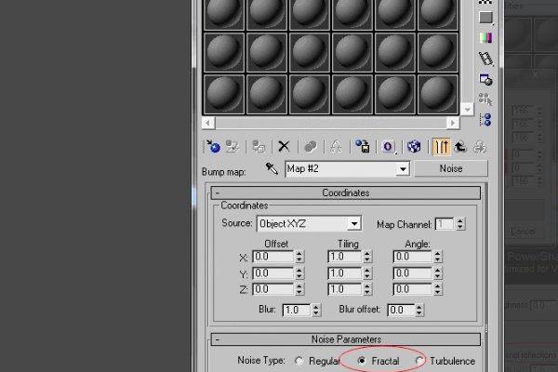Screen dimensions: 558x372
Task: Click the Y Angle value field
Action: [x=412, y=273]
